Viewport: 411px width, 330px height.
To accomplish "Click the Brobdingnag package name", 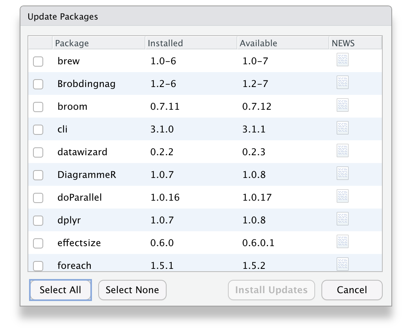I will point(86,84).
